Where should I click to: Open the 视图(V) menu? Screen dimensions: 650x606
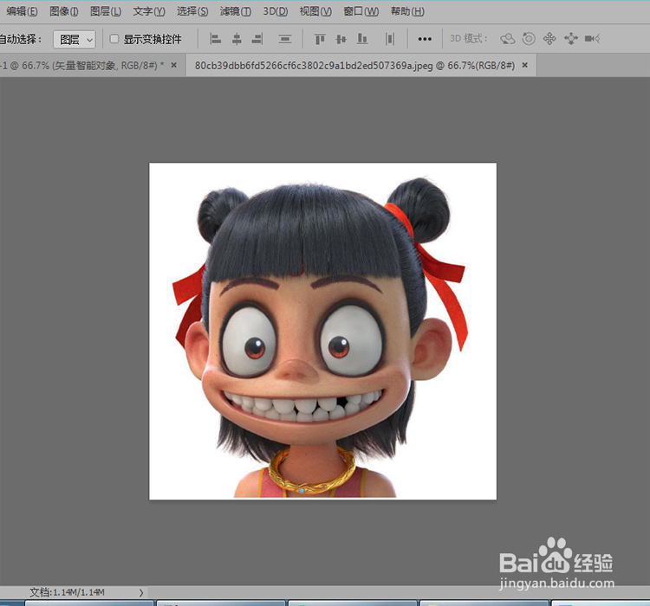click(315, 11)
